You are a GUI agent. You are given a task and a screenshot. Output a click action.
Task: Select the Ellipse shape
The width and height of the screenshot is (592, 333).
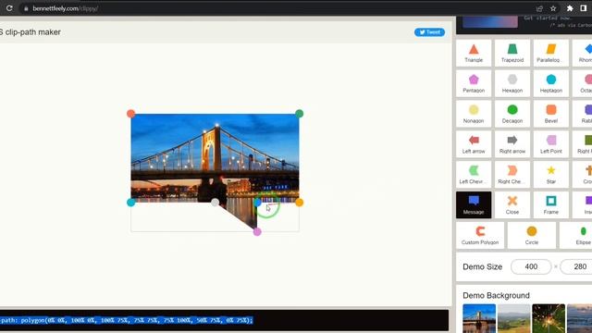point(575,235)
